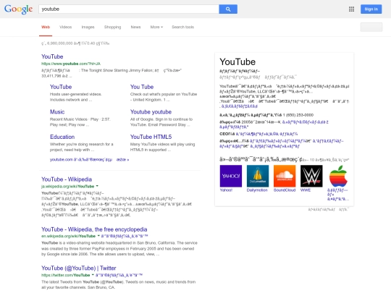Viewport: 391px width, 293px height.
Task: Click the WWE logo thumbnail
Action: (311, 176)
